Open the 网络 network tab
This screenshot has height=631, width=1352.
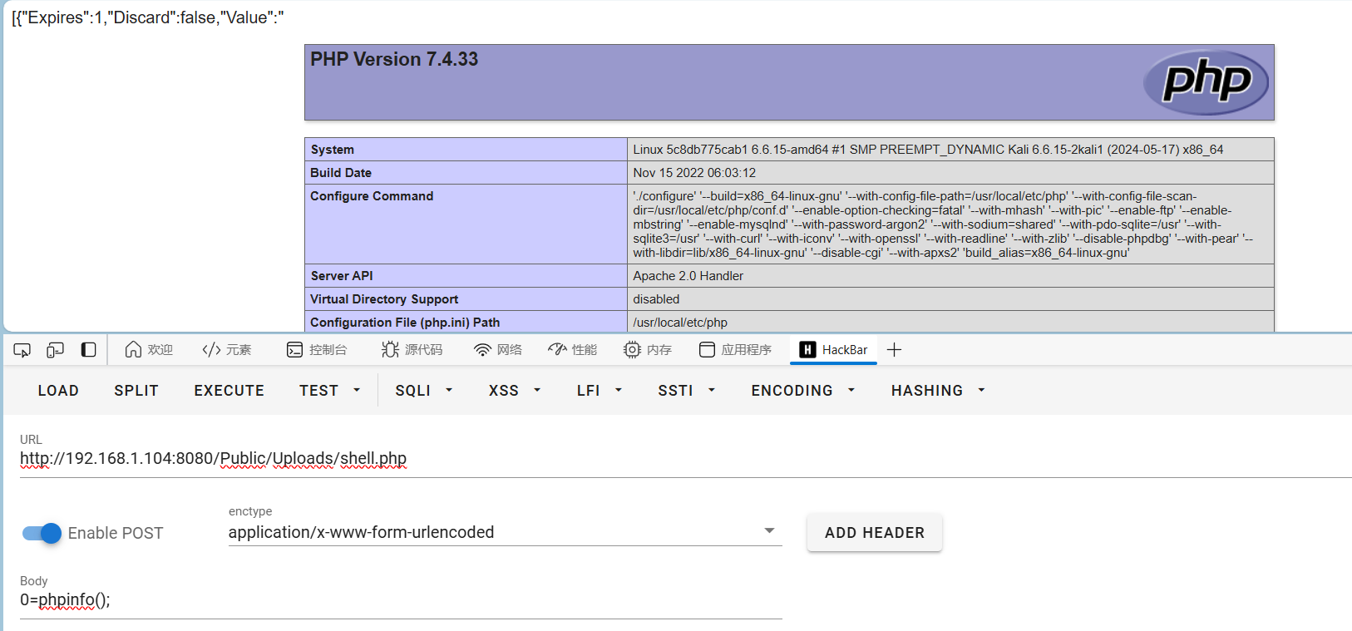[x=498, y=350]
